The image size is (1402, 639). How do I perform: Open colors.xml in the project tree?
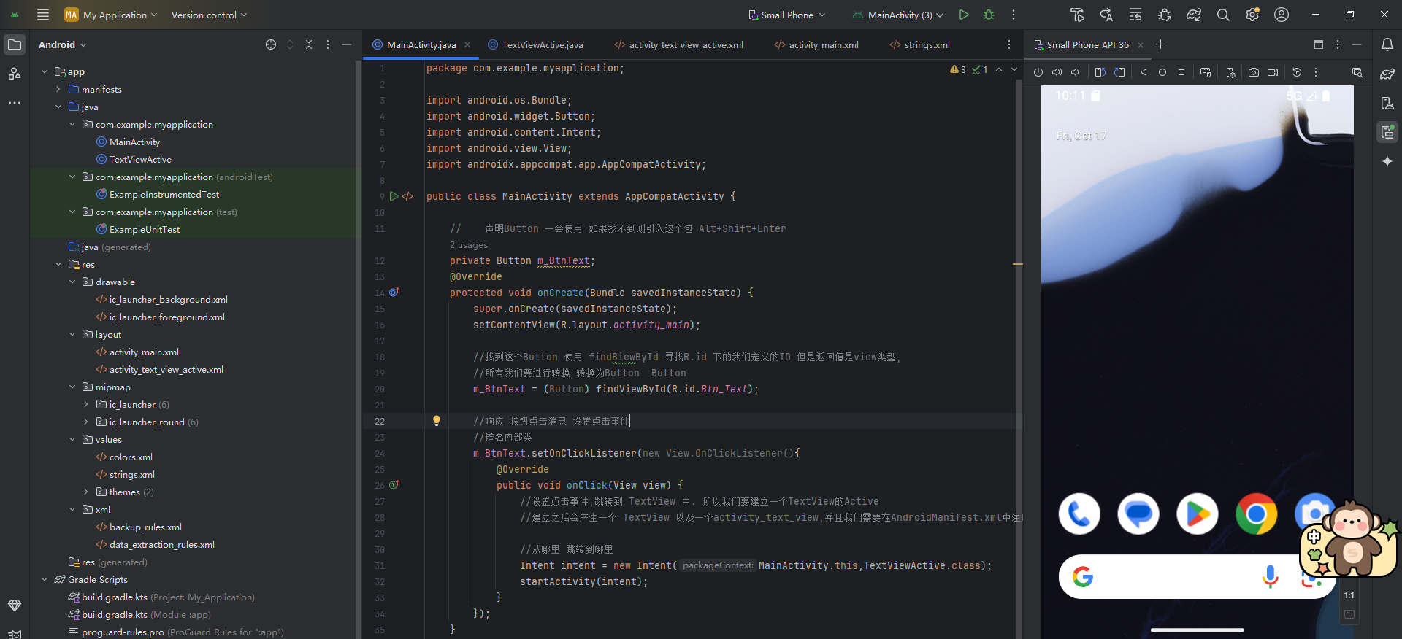131,457
